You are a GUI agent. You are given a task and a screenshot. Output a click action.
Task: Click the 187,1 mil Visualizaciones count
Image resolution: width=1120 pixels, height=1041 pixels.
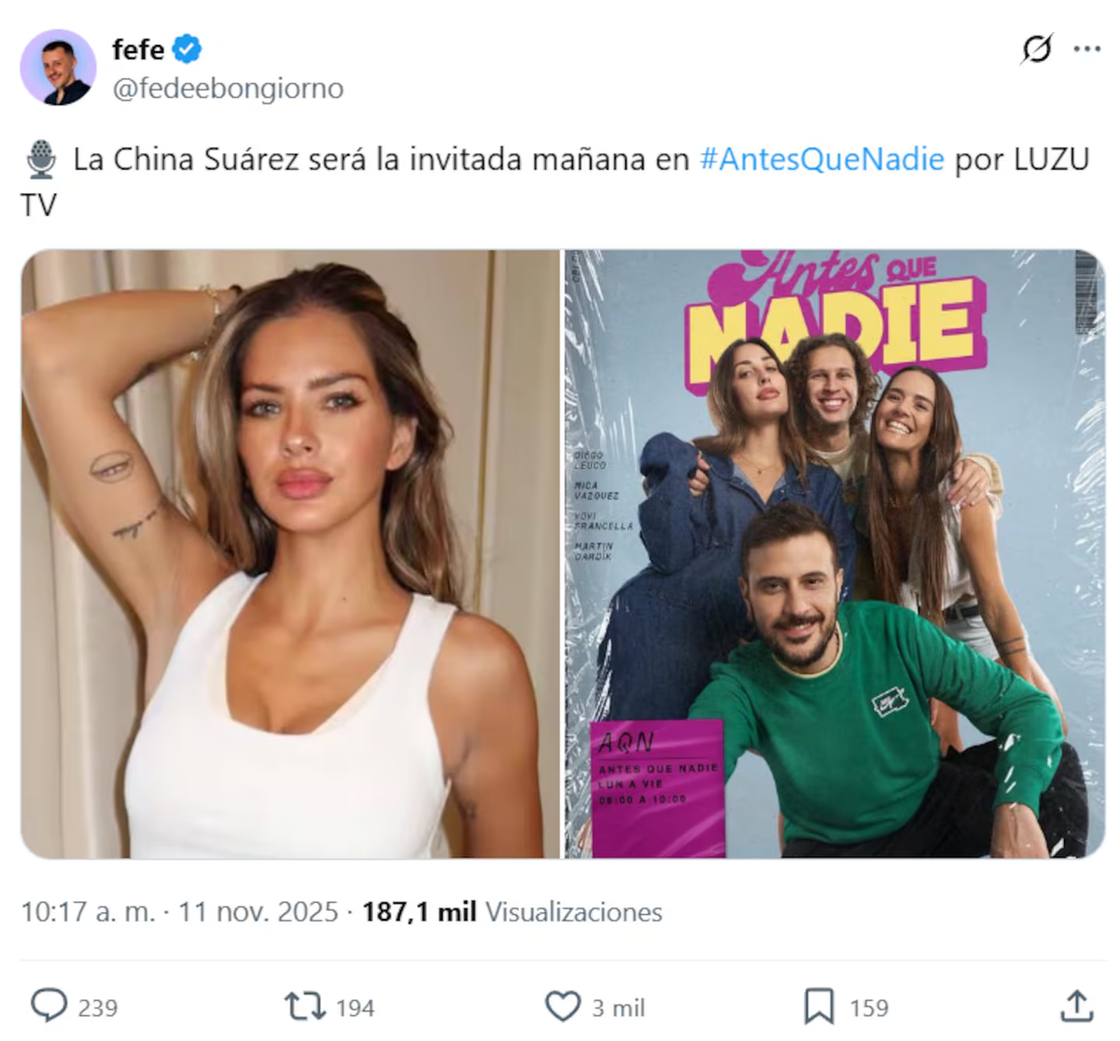point(511,911)
